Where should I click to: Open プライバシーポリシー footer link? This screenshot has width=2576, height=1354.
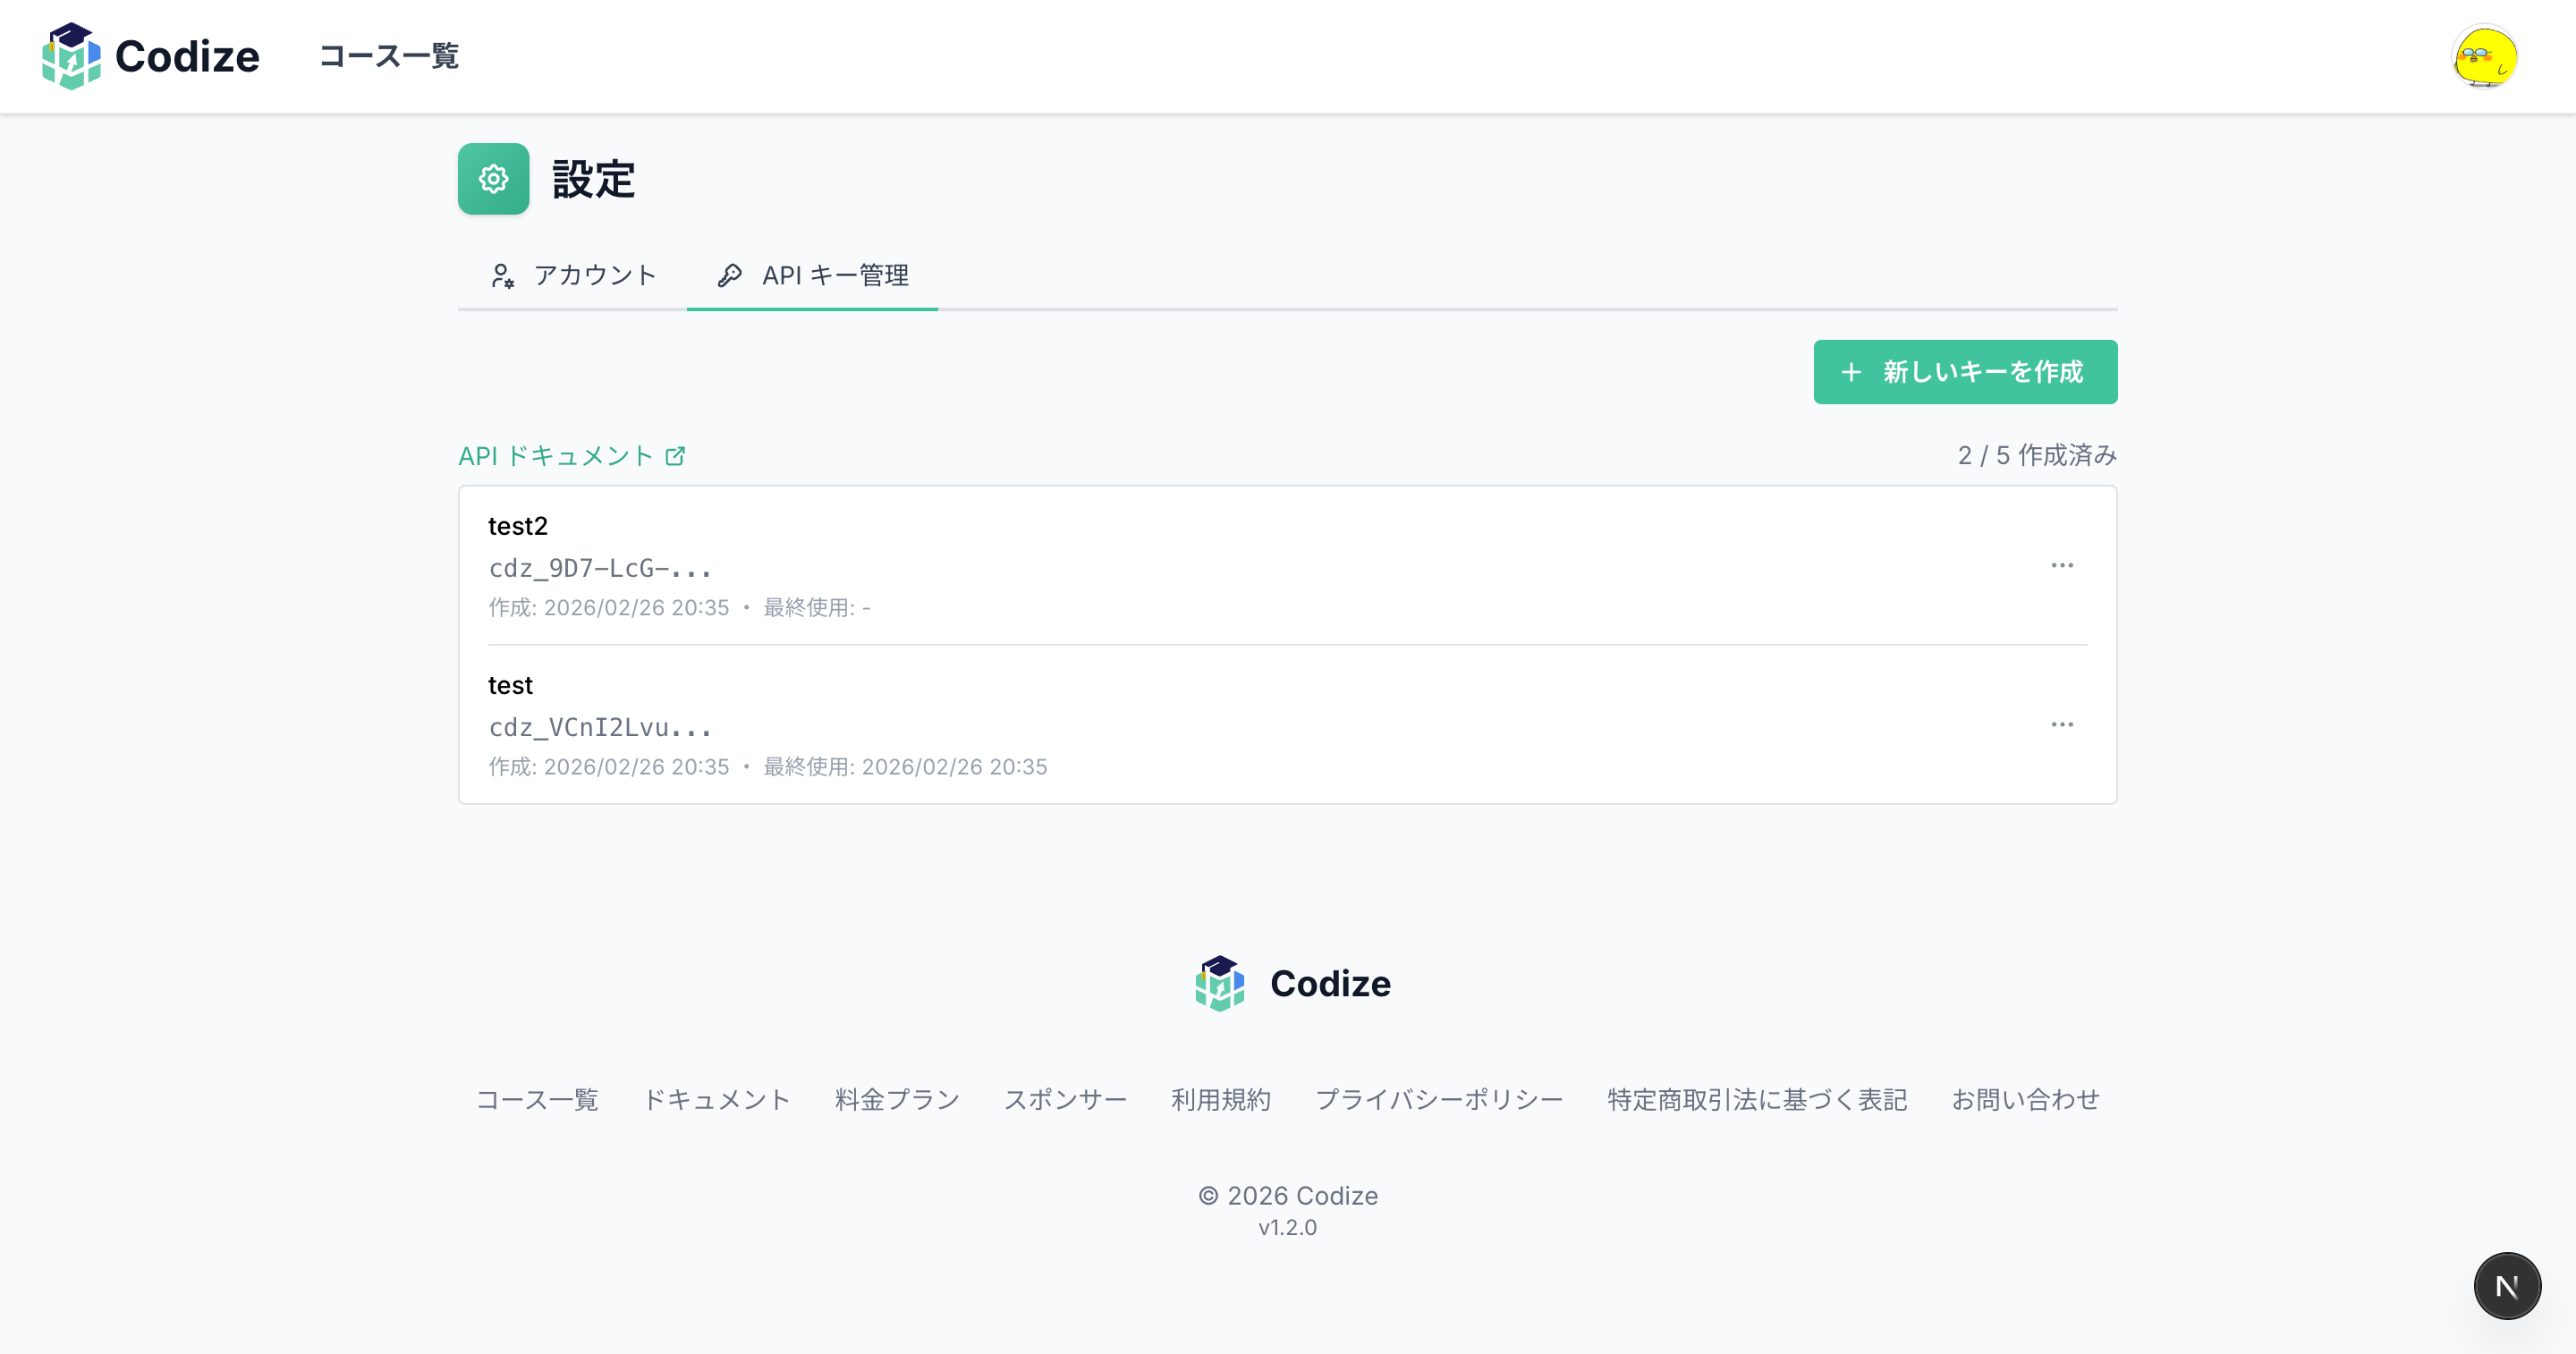point(1438,1099)
